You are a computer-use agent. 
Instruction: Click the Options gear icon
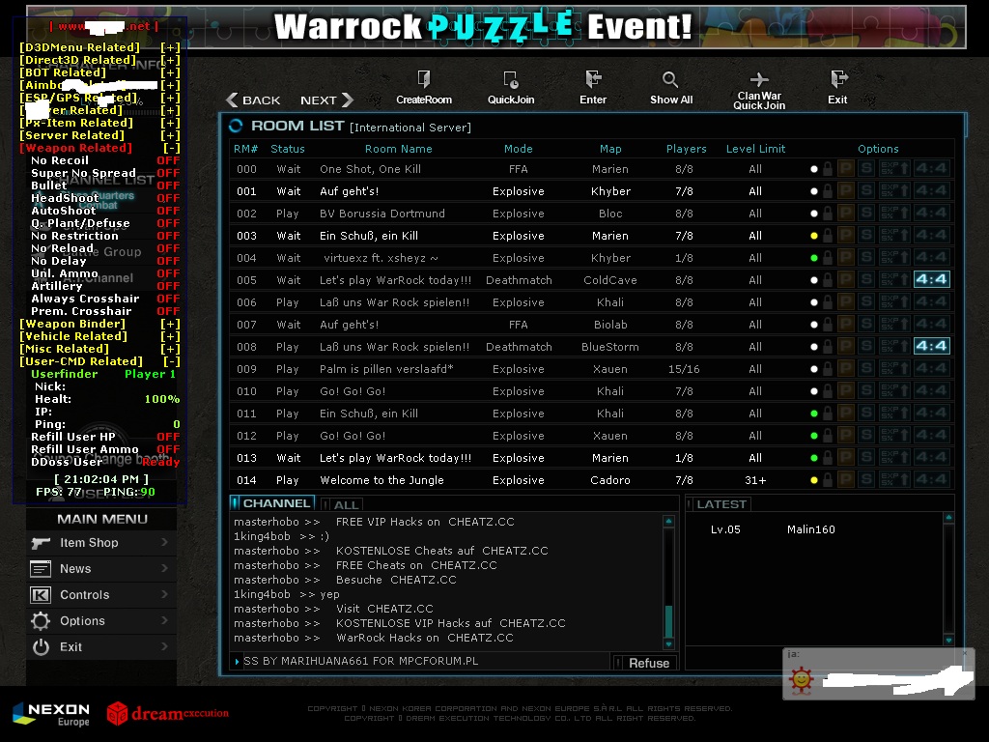tap(41, 621)
